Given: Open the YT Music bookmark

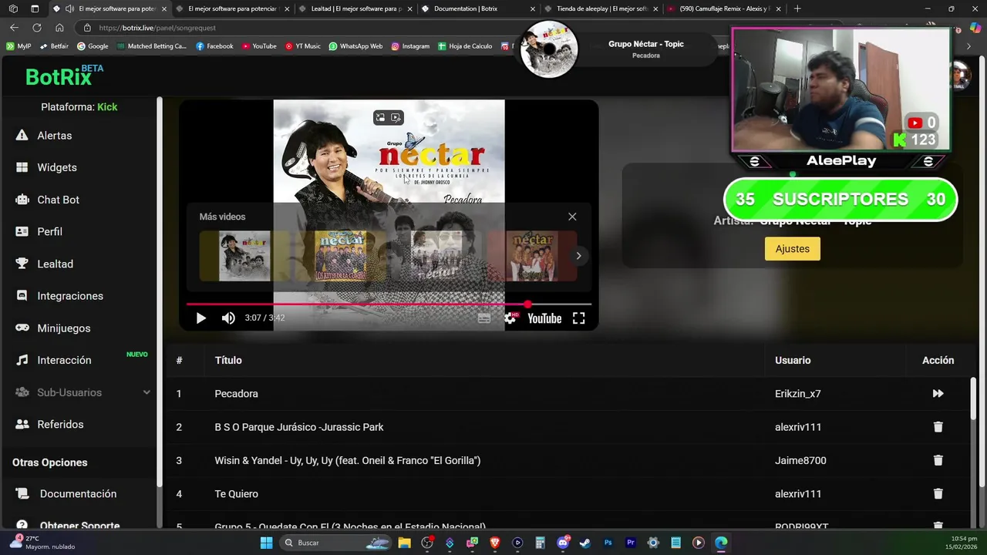Looking at the screenshot, I should pos(302,46).
